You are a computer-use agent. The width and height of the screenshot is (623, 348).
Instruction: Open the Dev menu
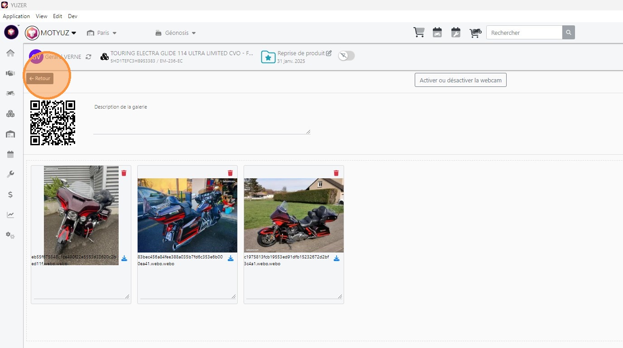72,16
